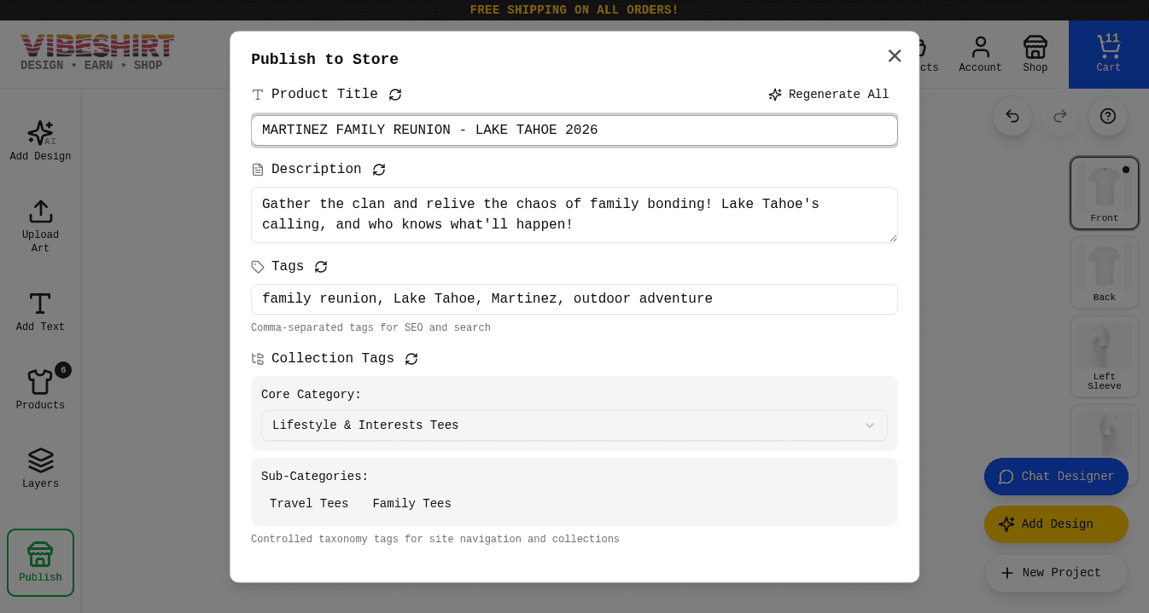Regenerate the Collection Tags with refresh icon
The image size is (1149, 613).
[x=411, y=359]
